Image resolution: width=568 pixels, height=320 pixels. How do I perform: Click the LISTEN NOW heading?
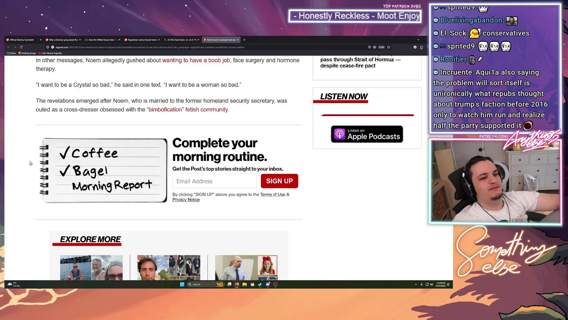coord(344,96)
